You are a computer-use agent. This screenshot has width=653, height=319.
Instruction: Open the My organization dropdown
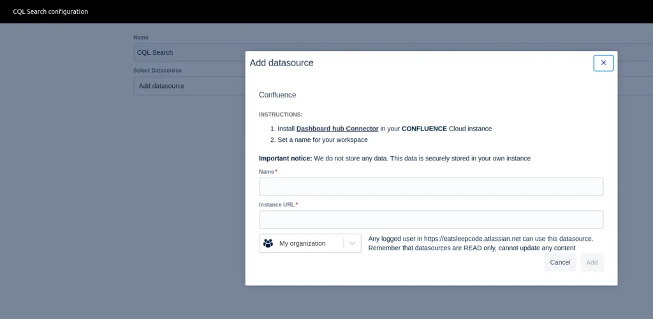pyautogui.click(x=311, y=243)
